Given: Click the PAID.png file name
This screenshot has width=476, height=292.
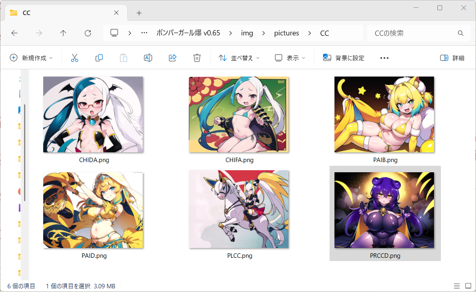Looking at the screenshot, I should coord(94,256).
